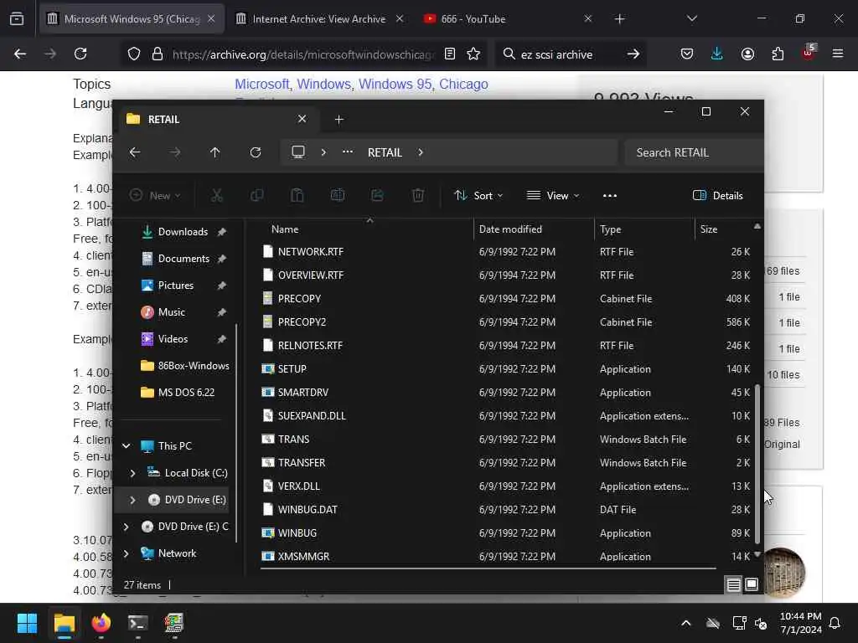Click the Chicago topic link
The height and width of the screenshot is (643, 858).
(463, 85)
